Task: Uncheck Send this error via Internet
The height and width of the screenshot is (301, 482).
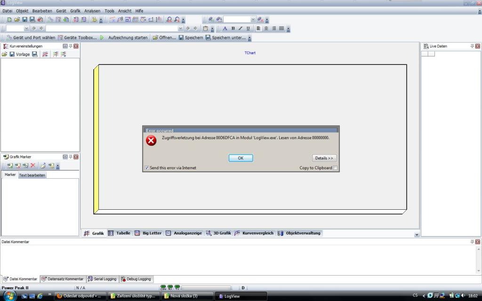Action: click(x=147, y=168)
